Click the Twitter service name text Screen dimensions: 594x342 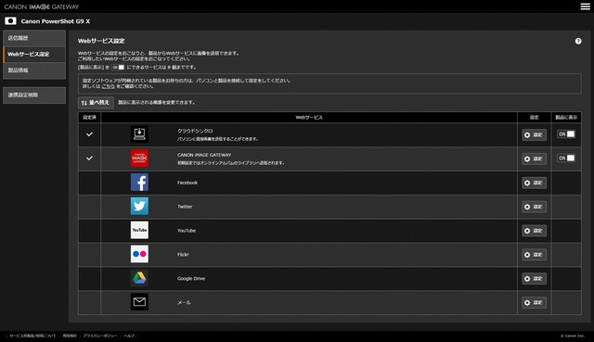(x=185, y=207)
